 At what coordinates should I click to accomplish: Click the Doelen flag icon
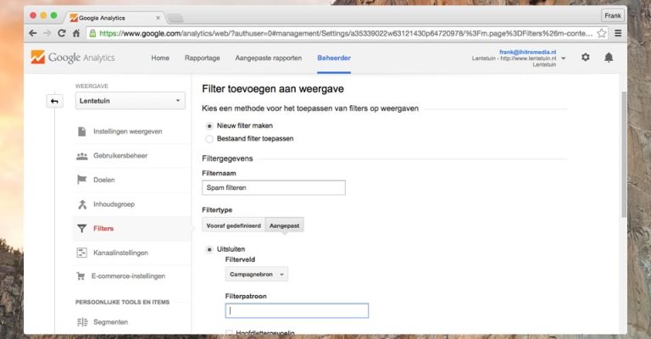pos(82,180)
